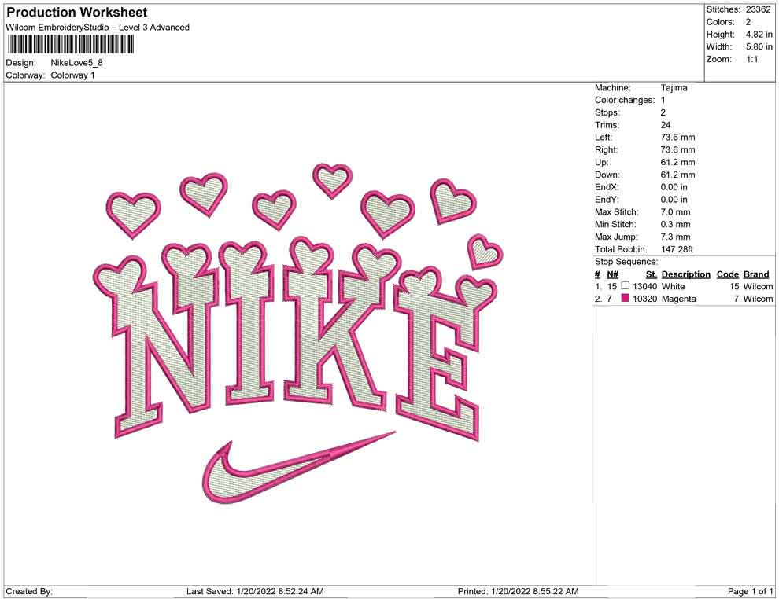Click the Trims value '24'
779x599 pixels.
665,125
